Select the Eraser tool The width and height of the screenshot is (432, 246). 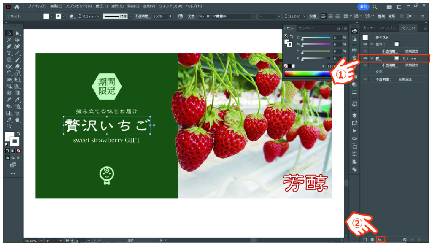(17, 66)
